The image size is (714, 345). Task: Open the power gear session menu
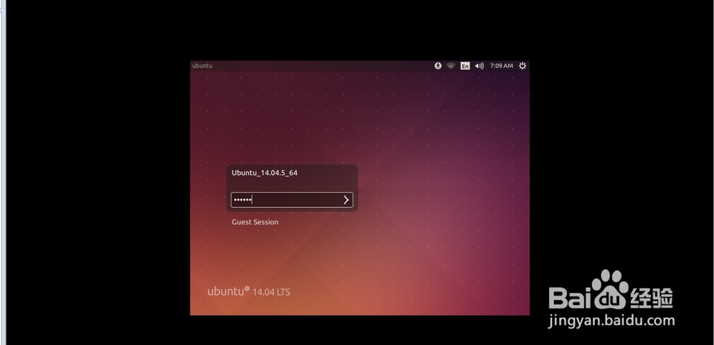point(523,66)
